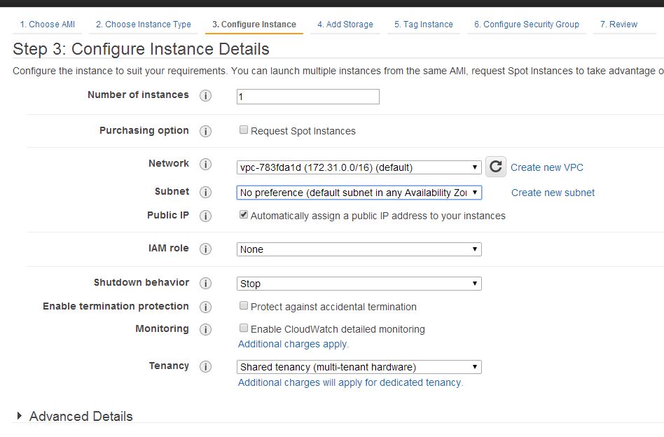
Task: Go to step 4 Add Storage
Action: (345, 25)
